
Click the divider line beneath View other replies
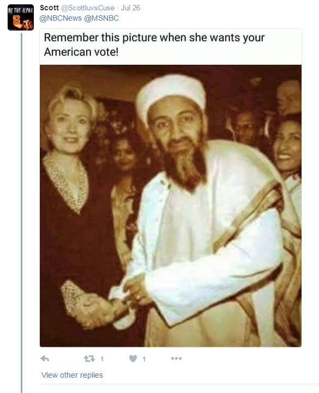coord(180,384)
